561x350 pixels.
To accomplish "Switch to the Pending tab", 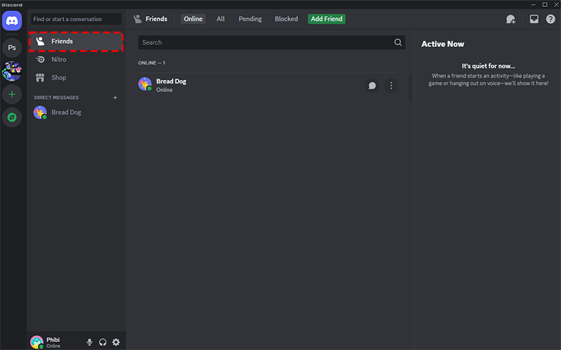I will coord(250,19).
